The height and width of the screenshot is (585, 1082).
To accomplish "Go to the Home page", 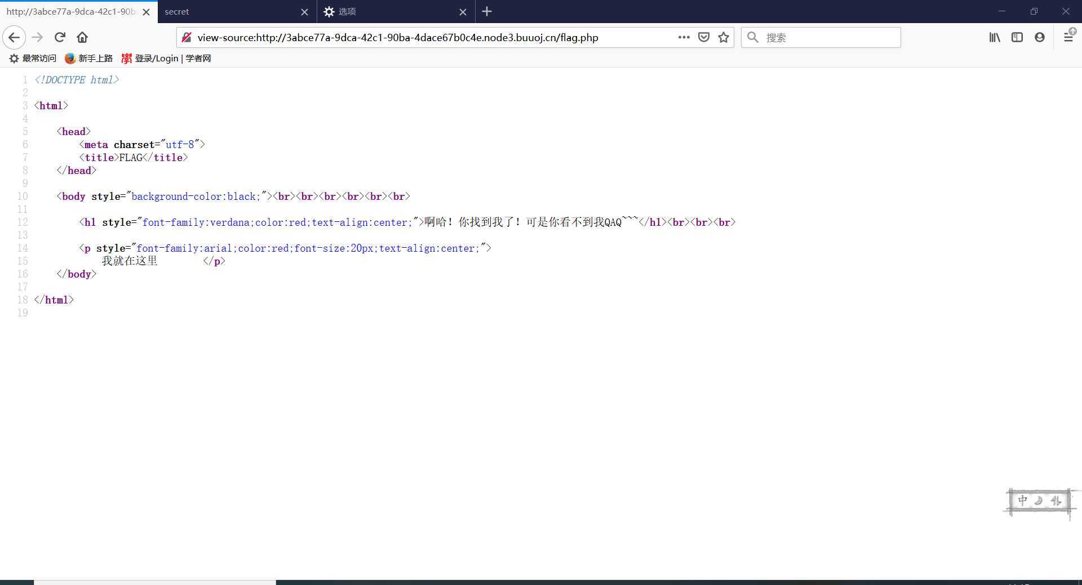I will click(x=82, y=37).
